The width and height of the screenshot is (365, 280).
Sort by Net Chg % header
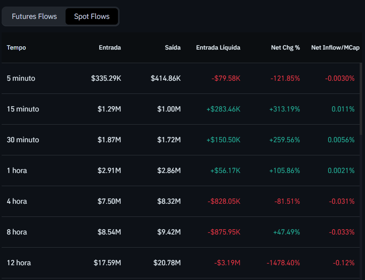pyautogui.click(x=285, y=48)
